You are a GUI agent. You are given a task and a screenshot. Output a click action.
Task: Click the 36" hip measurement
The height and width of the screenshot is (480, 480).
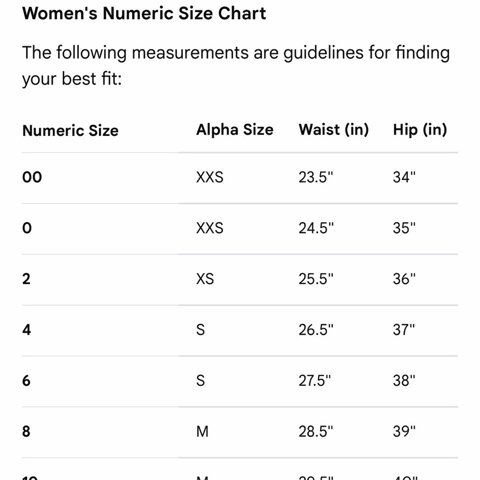404,279
